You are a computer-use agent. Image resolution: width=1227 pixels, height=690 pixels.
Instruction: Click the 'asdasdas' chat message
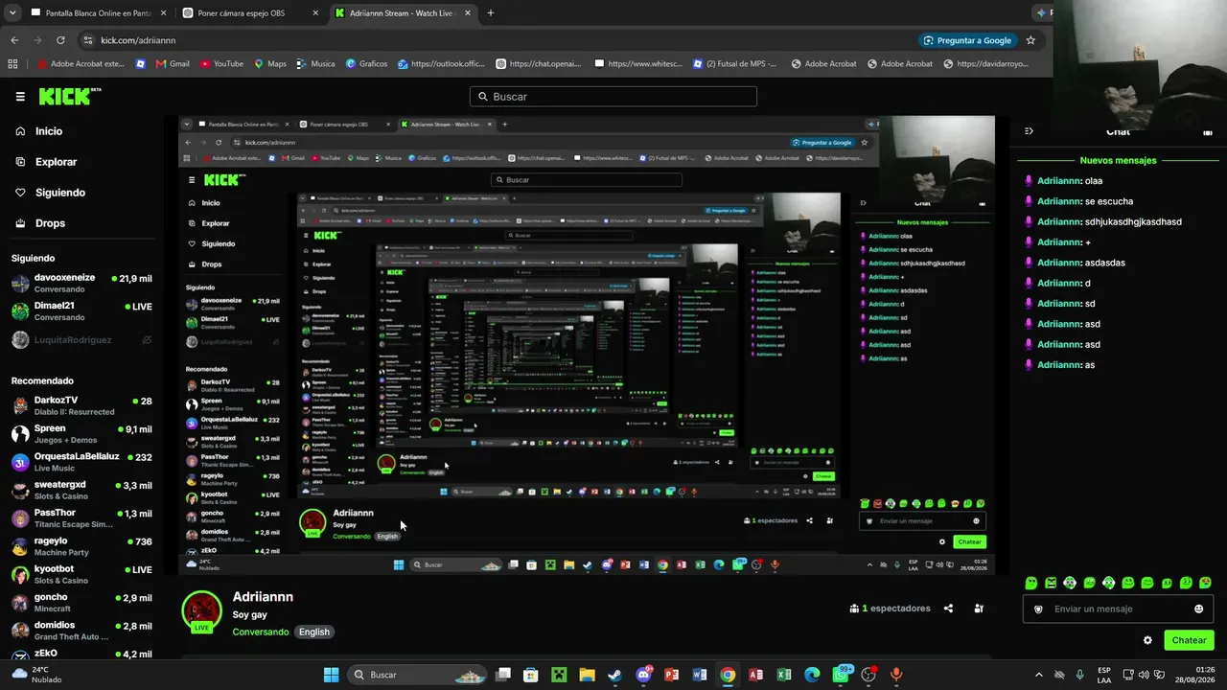point(1105,263)
